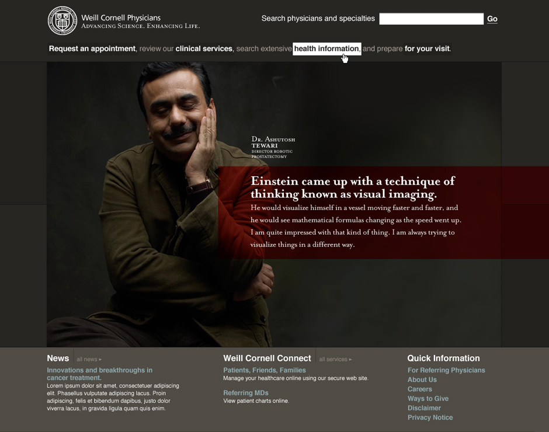
Task: View the Disclaimer page
Action: point(424,408)
